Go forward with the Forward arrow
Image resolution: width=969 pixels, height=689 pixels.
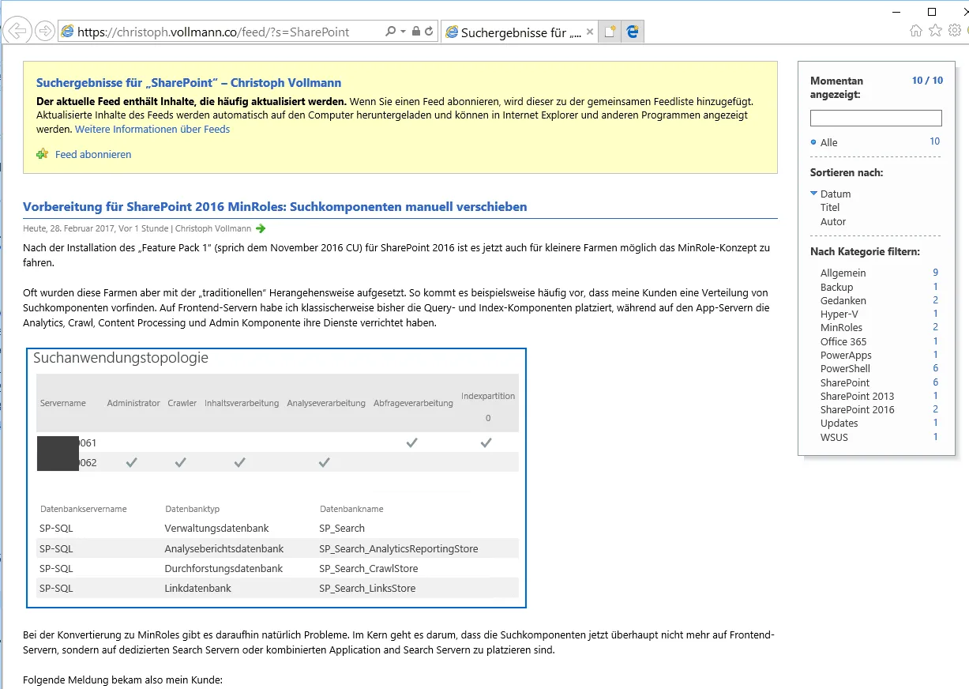pos(45,32)
